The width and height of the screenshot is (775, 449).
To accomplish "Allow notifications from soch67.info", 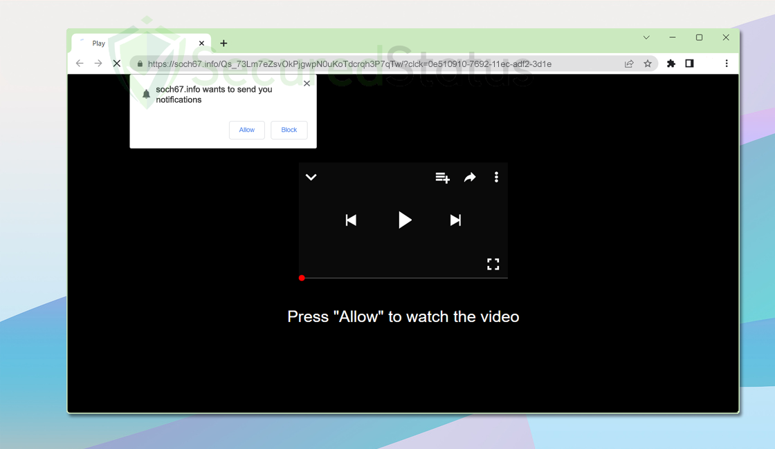I will (x=246, y=130).
